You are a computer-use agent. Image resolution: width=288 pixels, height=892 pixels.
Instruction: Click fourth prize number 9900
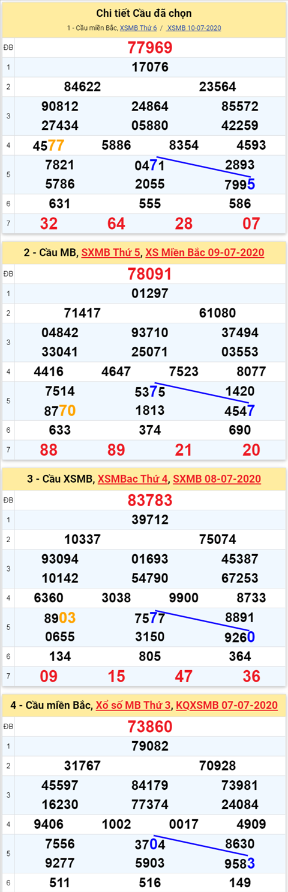tap(184, 597)
